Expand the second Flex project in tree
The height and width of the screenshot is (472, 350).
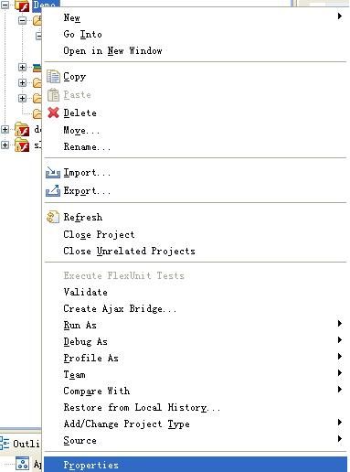coord(5,129)
